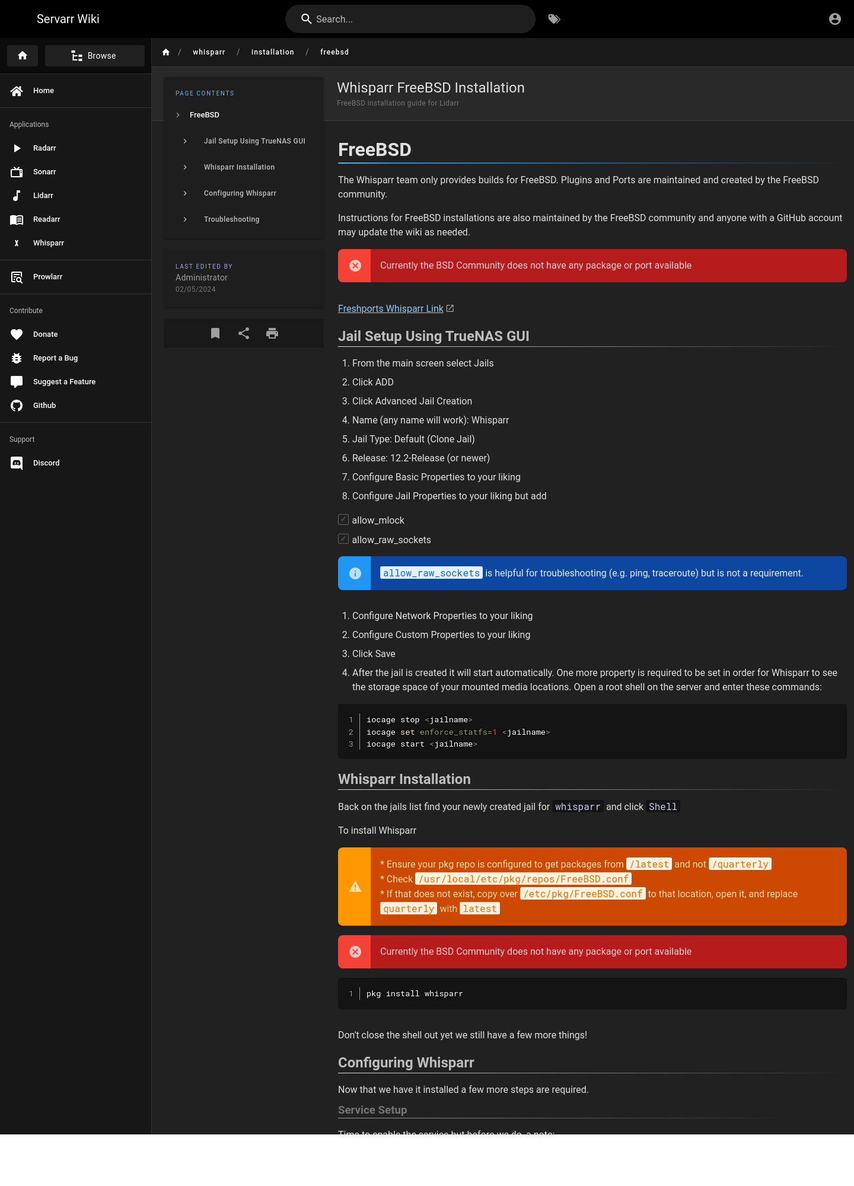Click the home icon button in sidebar
854x1186 pixels.
click(x=23, y=56)
